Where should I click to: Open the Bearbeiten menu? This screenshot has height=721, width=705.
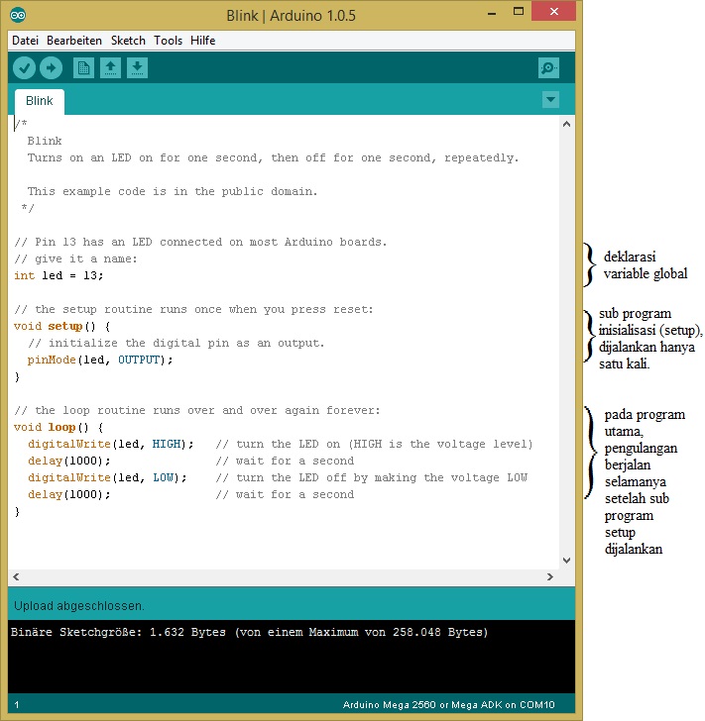click(x=74, y=41)
